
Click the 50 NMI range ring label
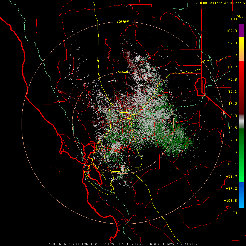[123, 72]
